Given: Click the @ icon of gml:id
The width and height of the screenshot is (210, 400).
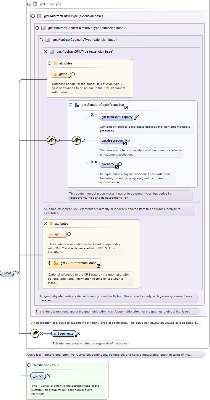Looking at the screenshot, I should click(55, 74).
